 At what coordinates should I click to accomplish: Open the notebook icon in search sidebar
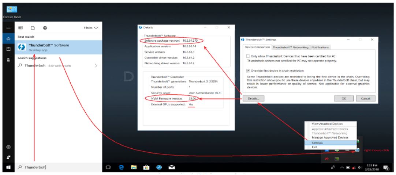8,49
